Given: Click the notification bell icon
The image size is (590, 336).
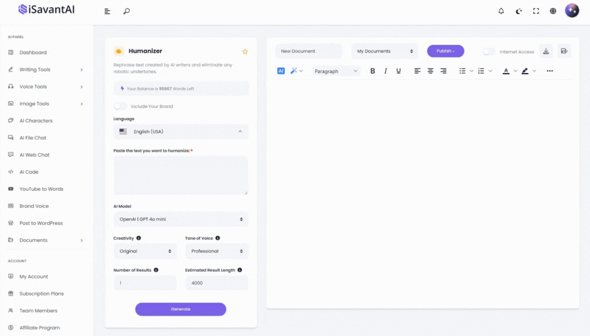Looking at the screenshot, I should 501,11.
